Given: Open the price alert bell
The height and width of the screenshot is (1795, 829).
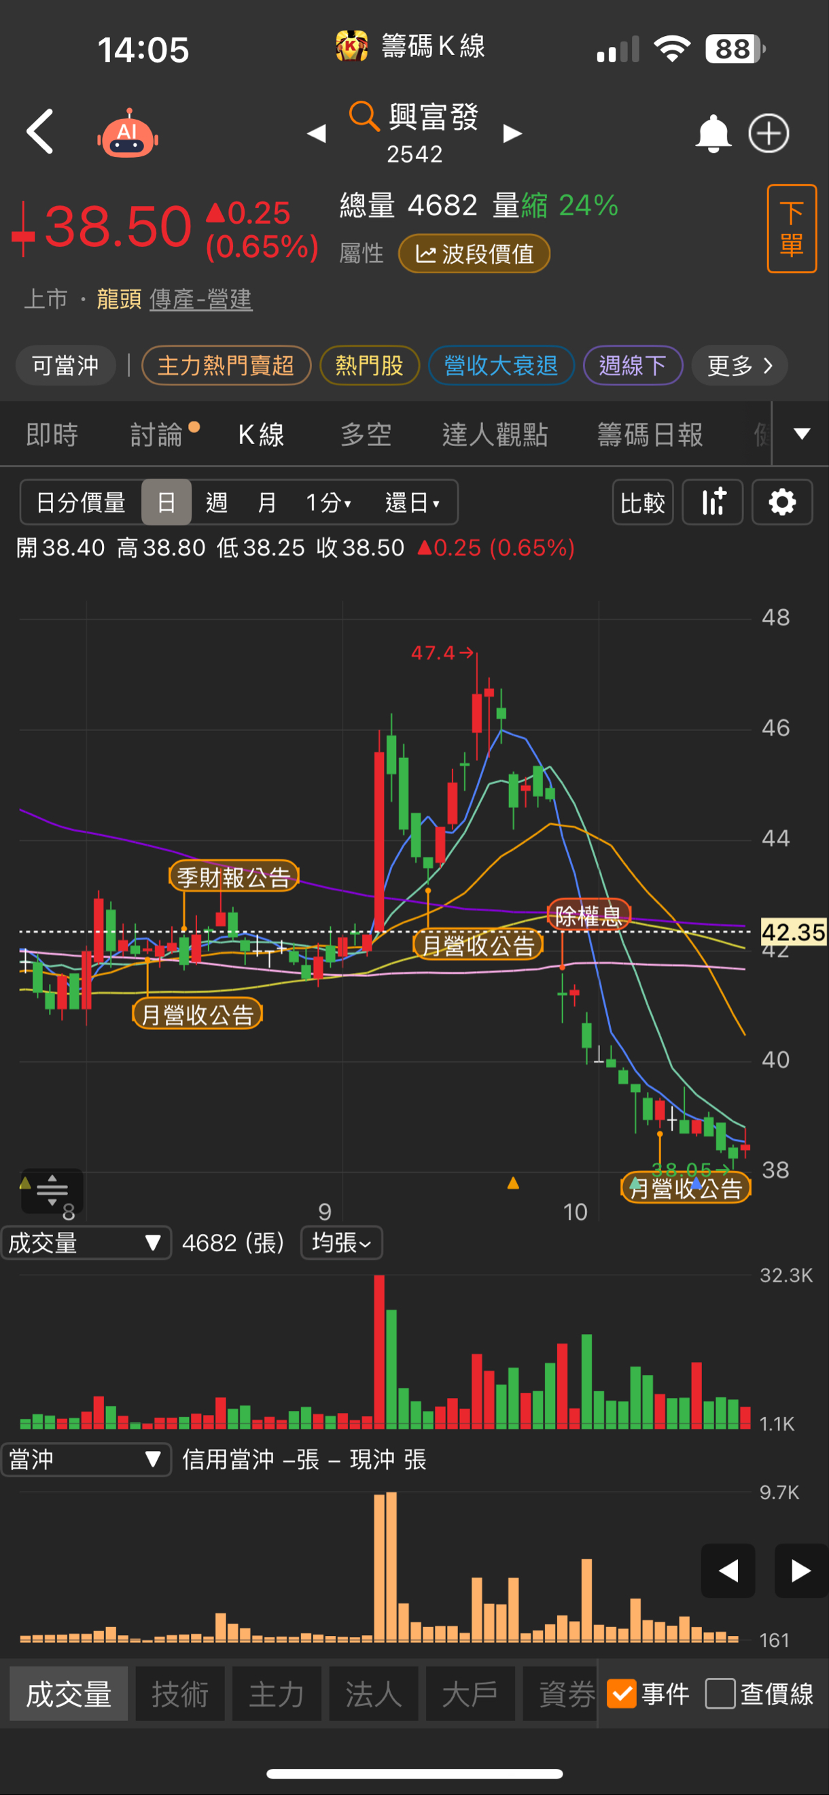Looking at the screenshot, I should (x=713, y=133).
